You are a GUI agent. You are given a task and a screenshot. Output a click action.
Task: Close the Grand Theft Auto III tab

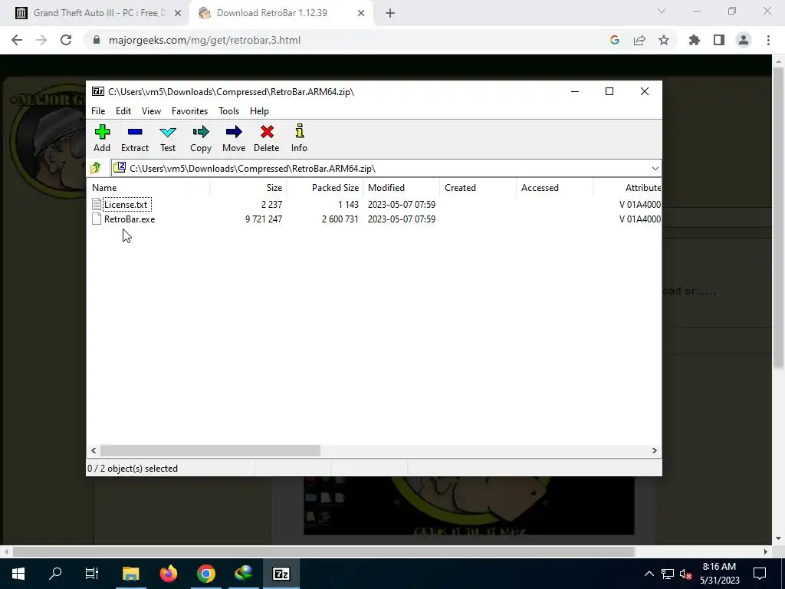(178, 13)
